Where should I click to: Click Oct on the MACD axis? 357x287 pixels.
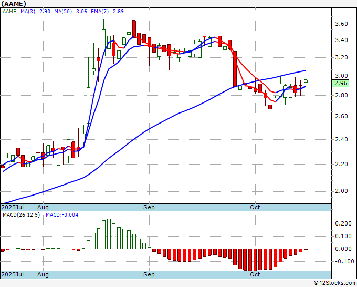(x=255, y=274)
